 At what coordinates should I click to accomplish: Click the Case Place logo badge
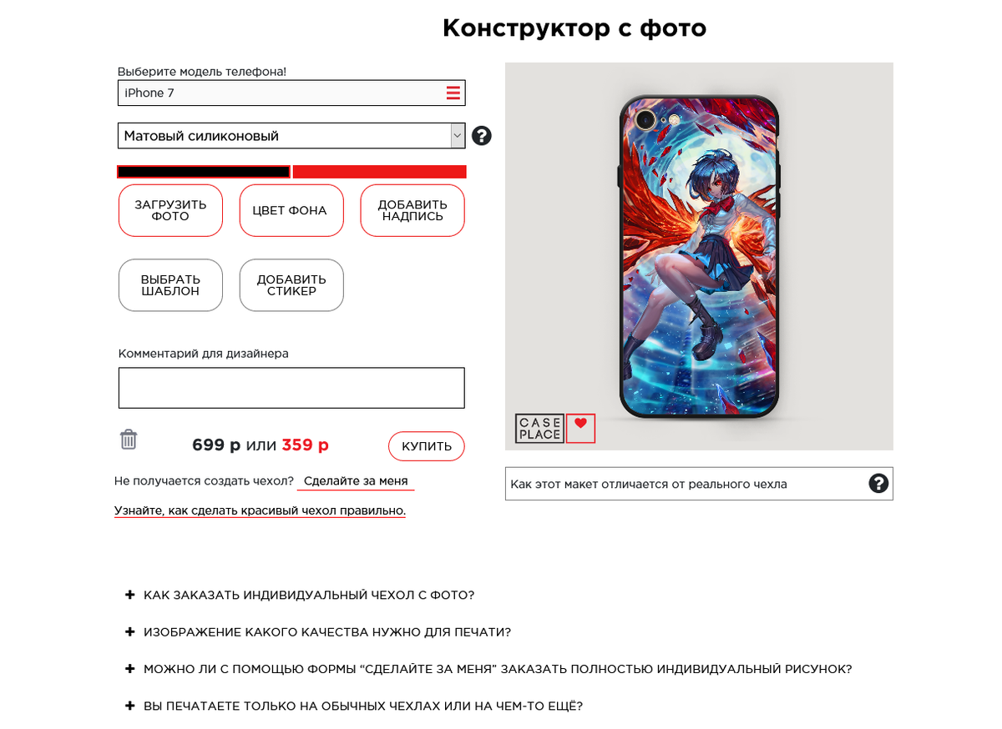[539, 429]
